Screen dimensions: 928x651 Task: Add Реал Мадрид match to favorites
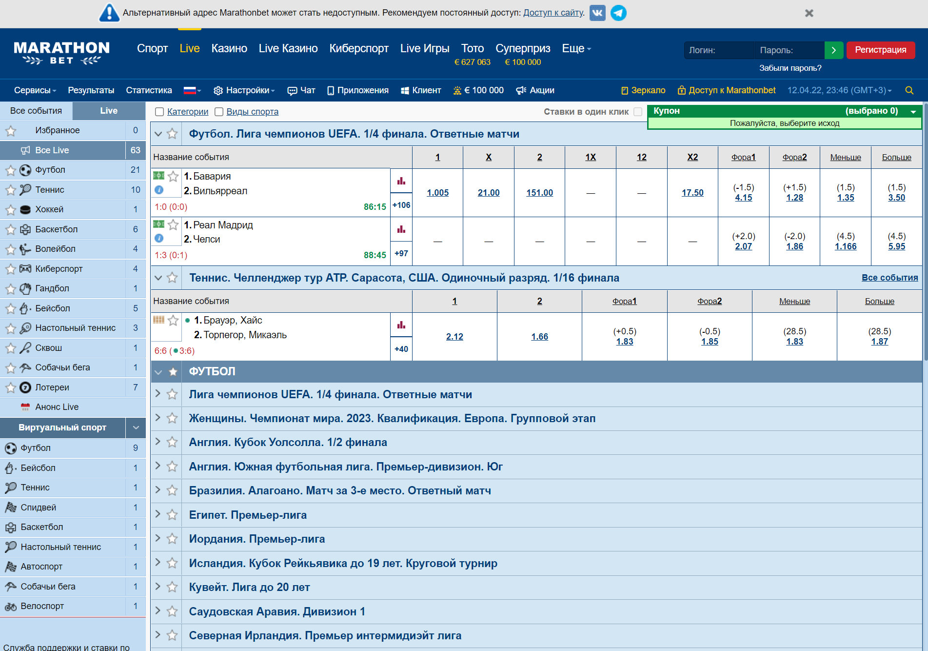(x=173, y=224)
